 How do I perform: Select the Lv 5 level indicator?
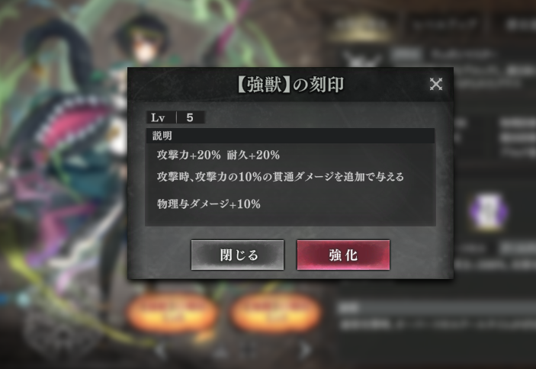tap(176, 117)
